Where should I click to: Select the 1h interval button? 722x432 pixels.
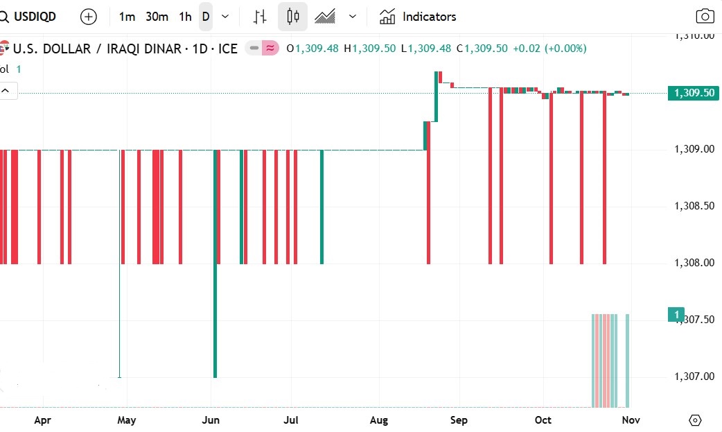185,17
